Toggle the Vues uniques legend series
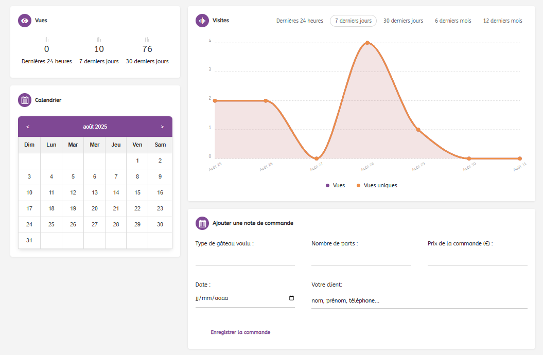Viewport: 543px width, 355px height. pos(376,185)
